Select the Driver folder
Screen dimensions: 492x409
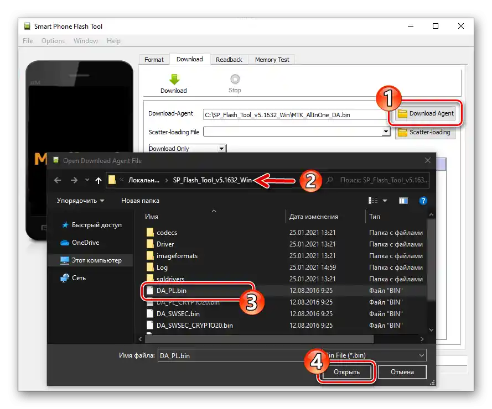click(165, 244)
